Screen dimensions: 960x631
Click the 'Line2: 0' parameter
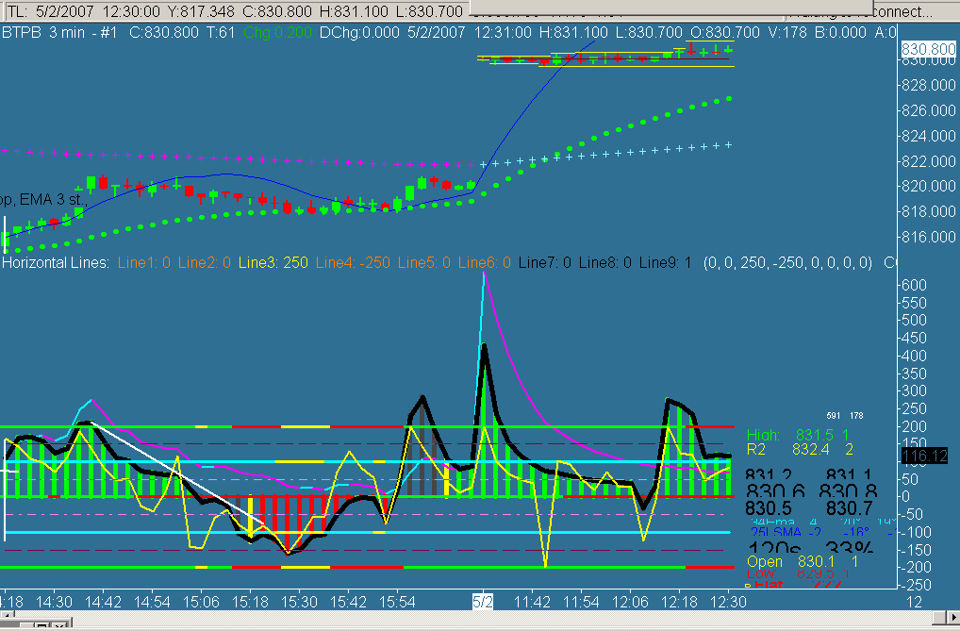[205, 263]
